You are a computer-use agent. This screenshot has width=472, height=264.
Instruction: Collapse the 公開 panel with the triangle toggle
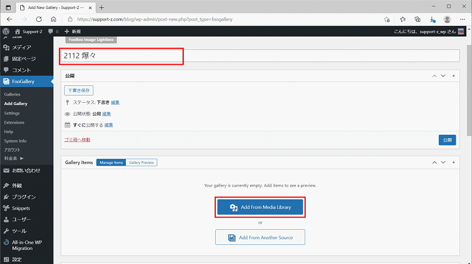453,75
